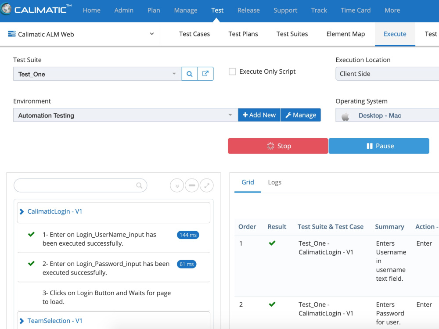Screen dimensions: 439x329
Task: Click the 144 ms duration badge
Action: [188, 235]
